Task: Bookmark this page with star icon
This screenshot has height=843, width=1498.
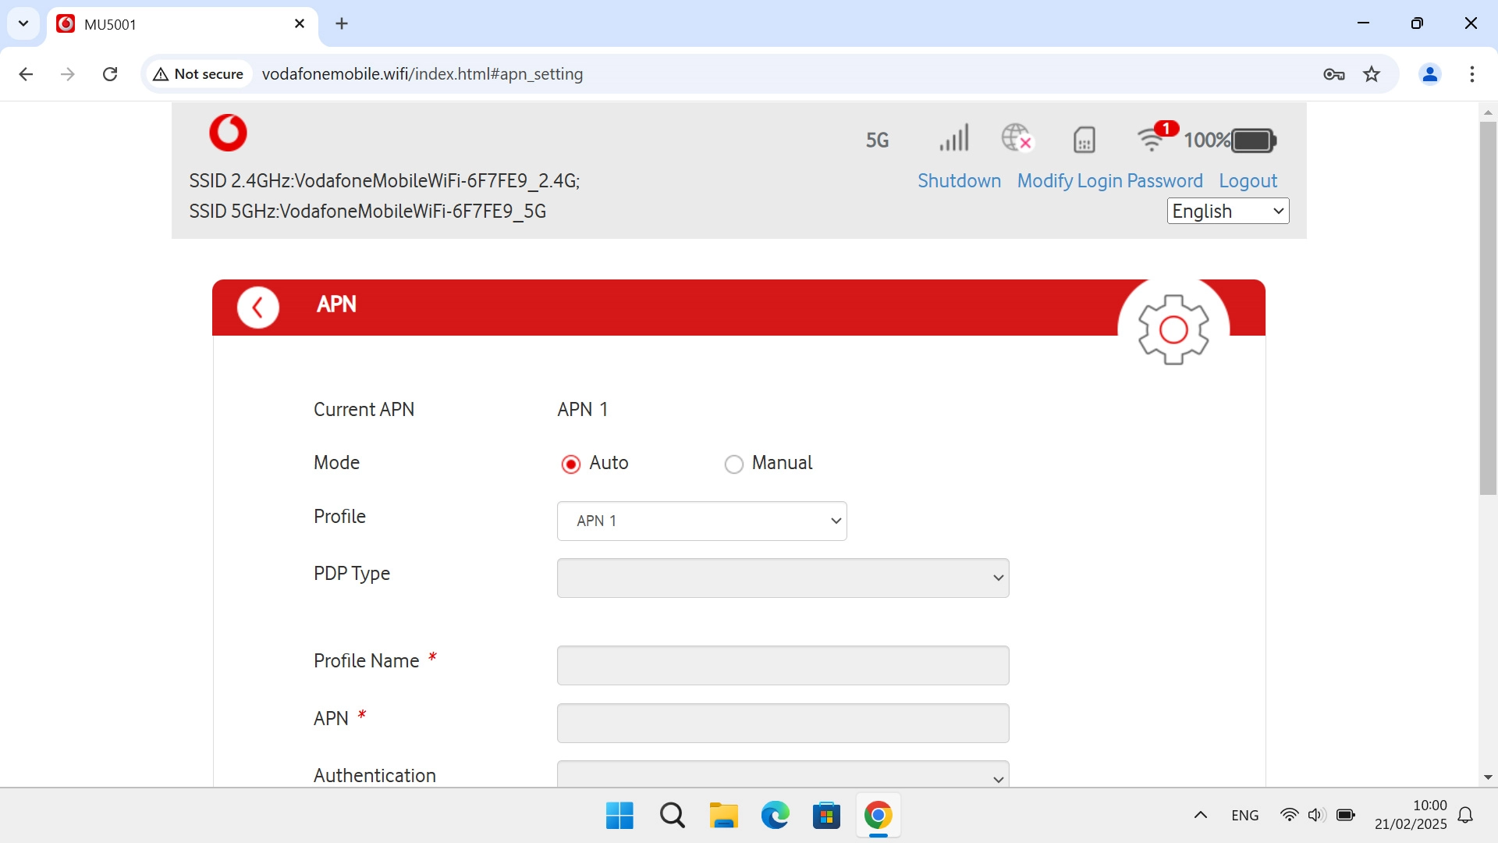Action: 1371,74
